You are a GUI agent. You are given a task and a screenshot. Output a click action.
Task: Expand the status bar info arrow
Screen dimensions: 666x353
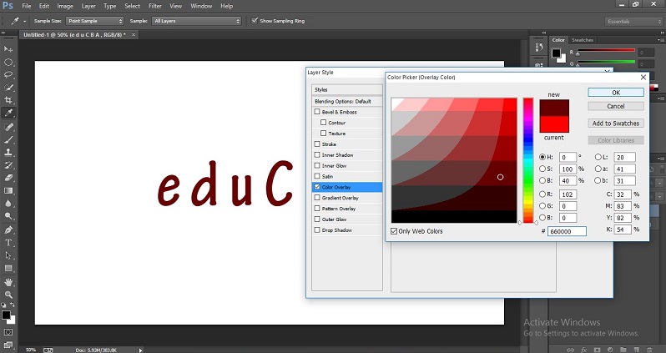tap(140, 350)
